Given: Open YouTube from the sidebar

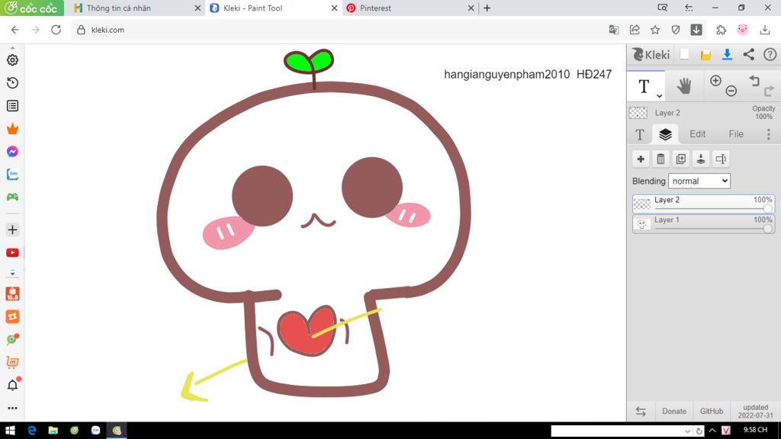Looking at the screenshot, I should [12, 253].
